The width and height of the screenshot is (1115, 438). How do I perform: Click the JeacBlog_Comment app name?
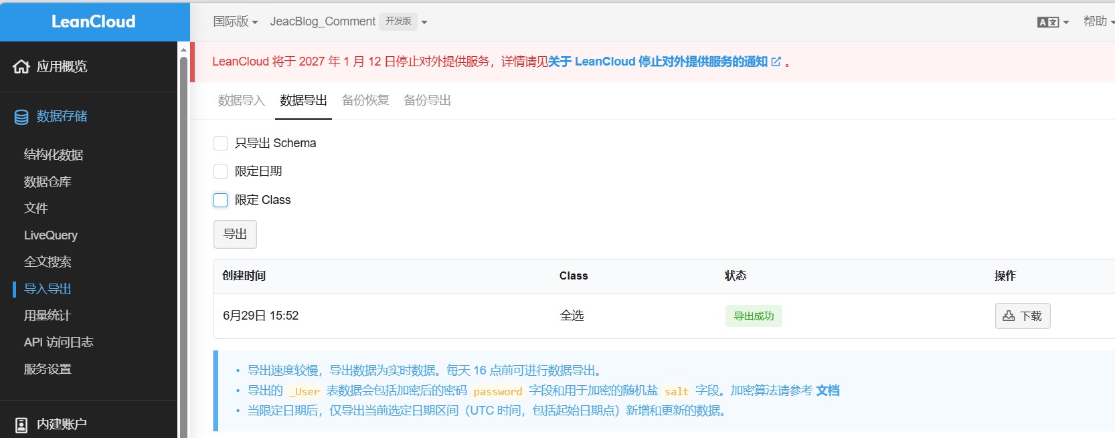[x=323, y=21]
